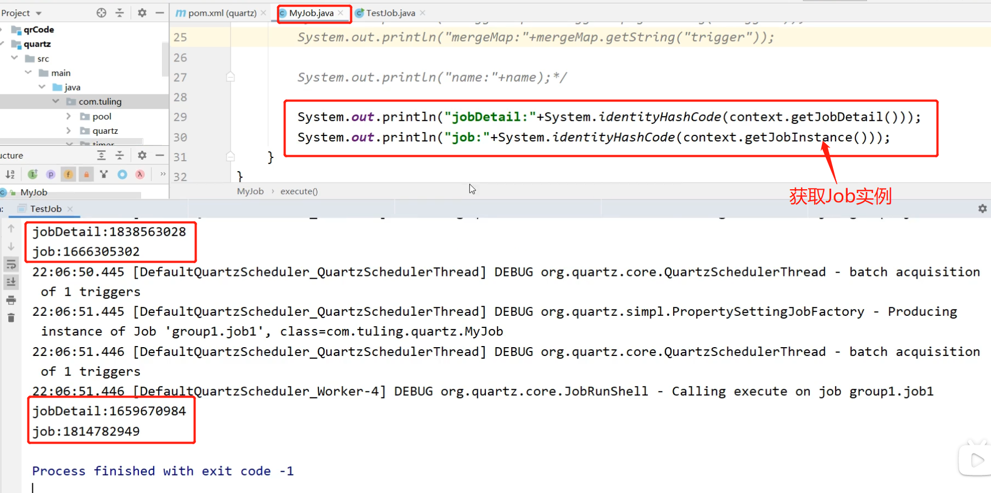Toggle the blue circle filter in Structure
Screen dimensions: 991x493
122,174
